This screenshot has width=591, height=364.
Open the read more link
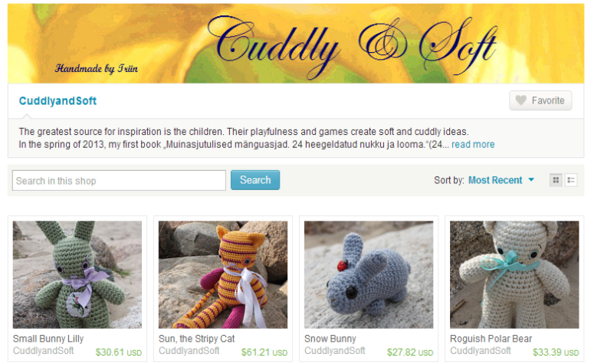[473, 144]
